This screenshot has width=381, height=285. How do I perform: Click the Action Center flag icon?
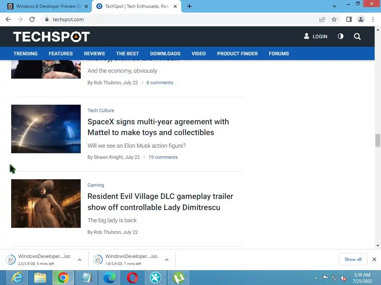(x=325, y=278)
